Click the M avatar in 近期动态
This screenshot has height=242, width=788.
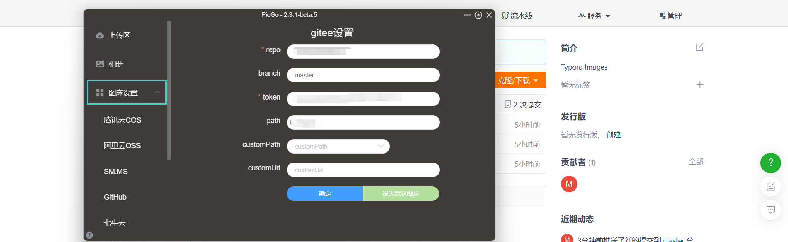[x=568, y=239]
